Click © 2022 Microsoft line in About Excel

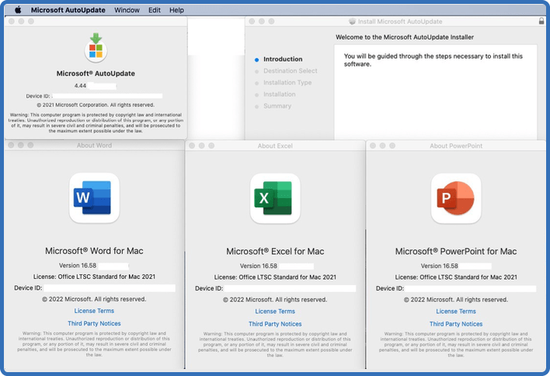pyautogui.click(x=275, y=300)
